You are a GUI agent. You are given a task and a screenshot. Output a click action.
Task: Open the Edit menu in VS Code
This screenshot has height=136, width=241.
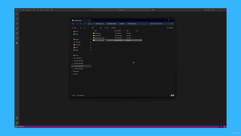point(23,10)
